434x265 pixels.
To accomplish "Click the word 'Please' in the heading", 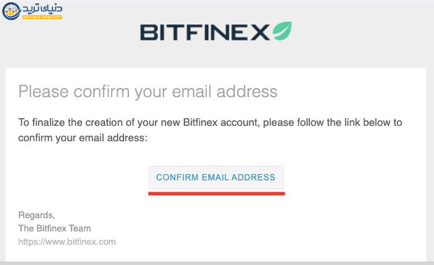I will 43,92.
